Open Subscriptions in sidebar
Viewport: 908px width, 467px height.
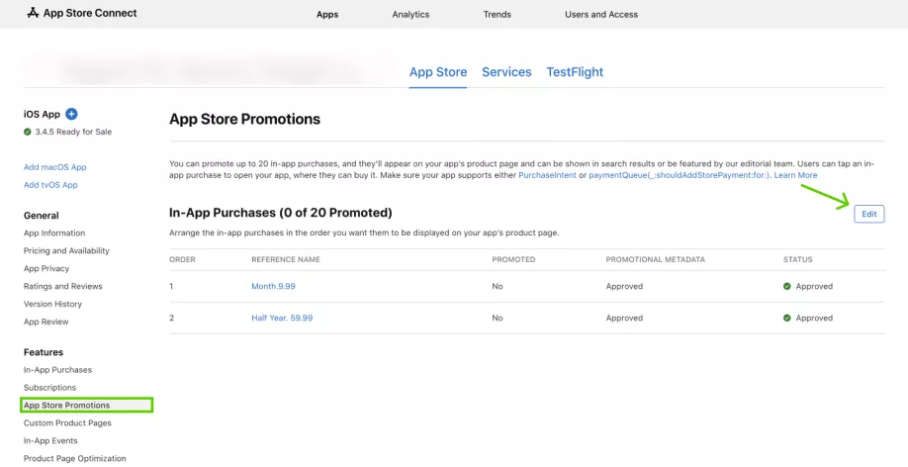click(x=49, y=388)
